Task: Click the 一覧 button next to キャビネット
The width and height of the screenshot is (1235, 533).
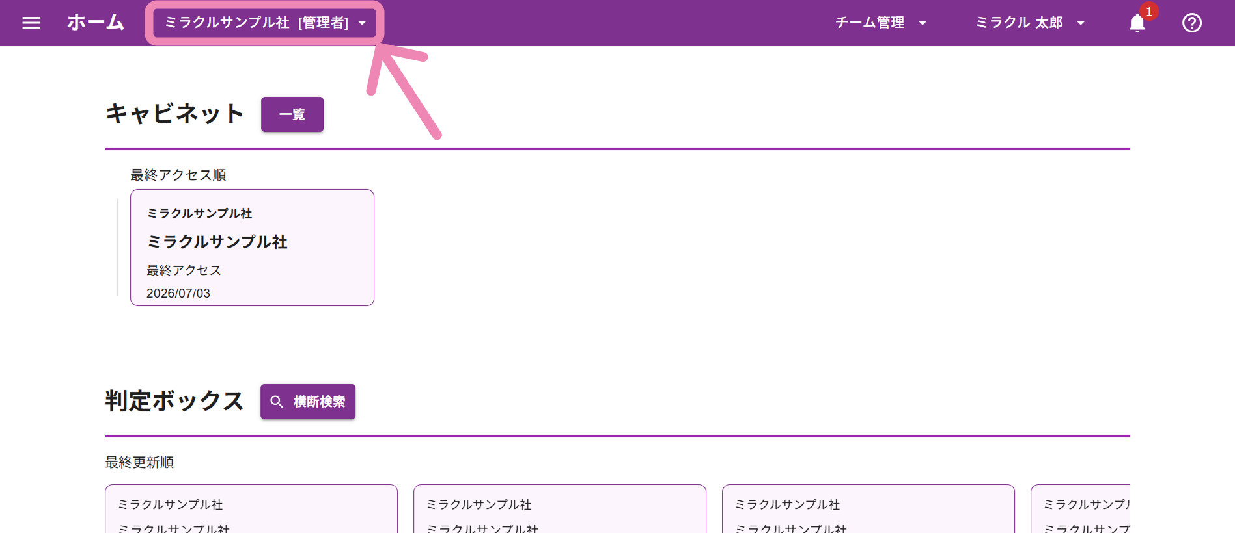Action: [292, 114]
